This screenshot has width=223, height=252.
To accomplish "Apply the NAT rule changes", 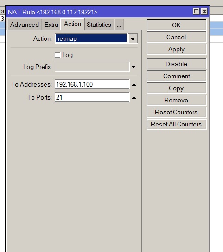I will click(176, 49).
